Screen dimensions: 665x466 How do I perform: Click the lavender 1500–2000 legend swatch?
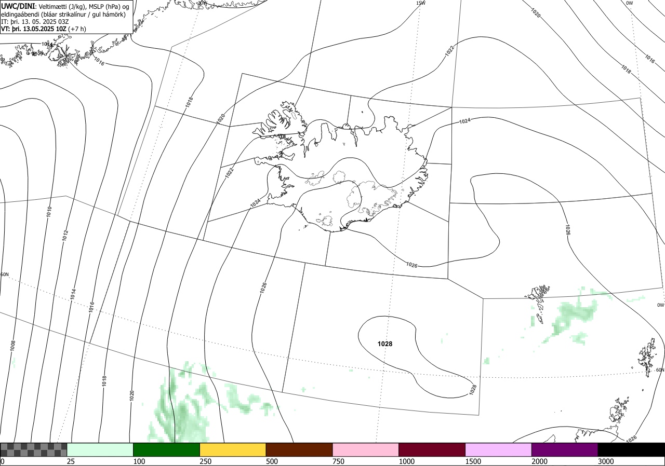coord(499,449)
